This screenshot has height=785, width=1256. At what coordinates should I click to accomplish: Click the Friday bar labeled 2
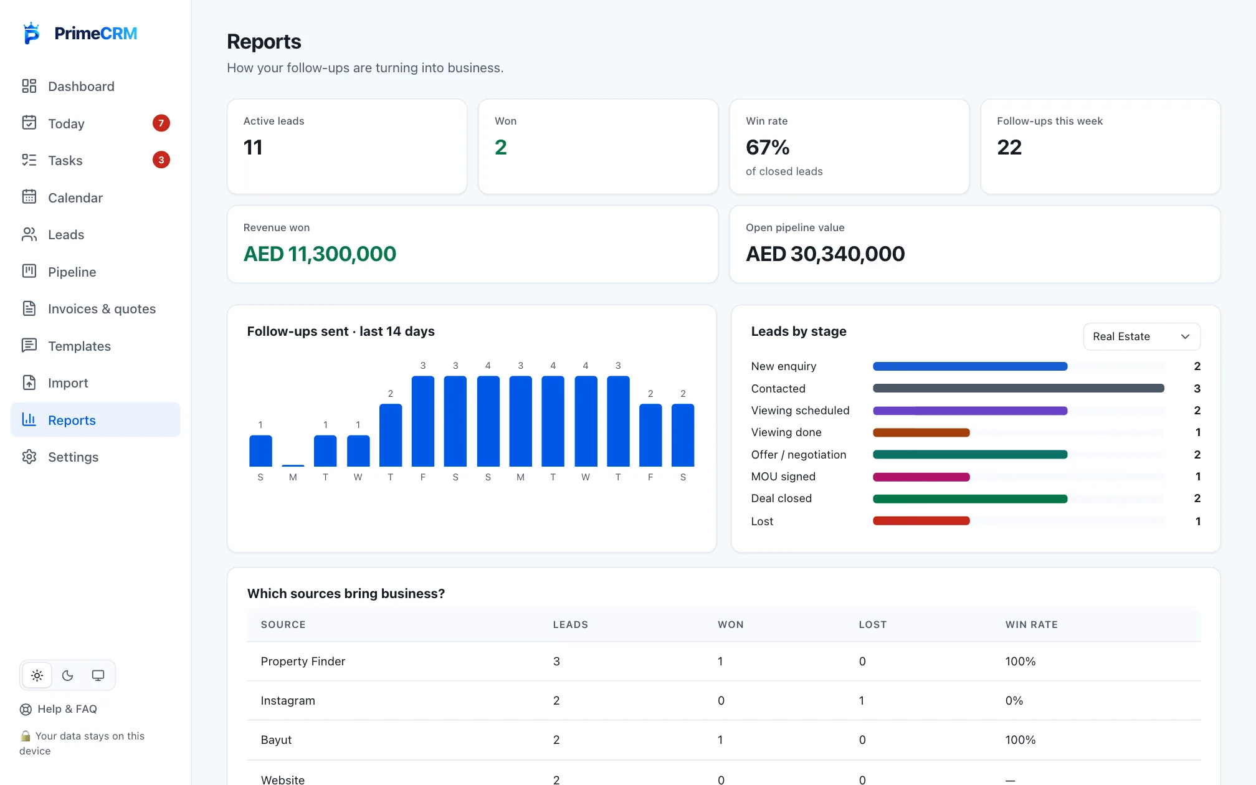[x=650, y=435]
